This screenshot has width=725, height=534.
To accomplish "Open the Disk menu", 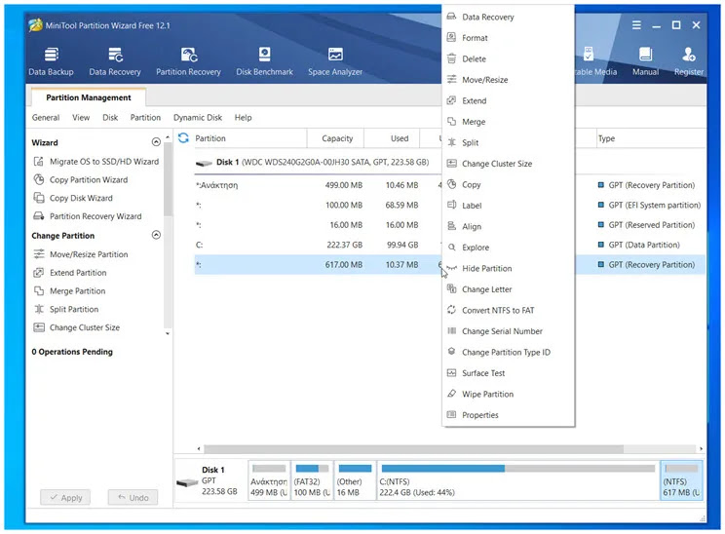I will [110, 118].
